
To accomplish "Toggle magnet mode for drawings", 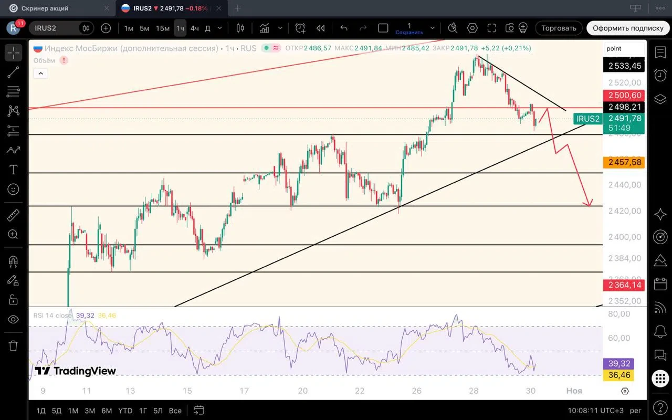I will coord(13,261).
